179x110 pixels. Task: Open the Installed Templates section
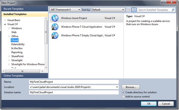click(25, 14)
